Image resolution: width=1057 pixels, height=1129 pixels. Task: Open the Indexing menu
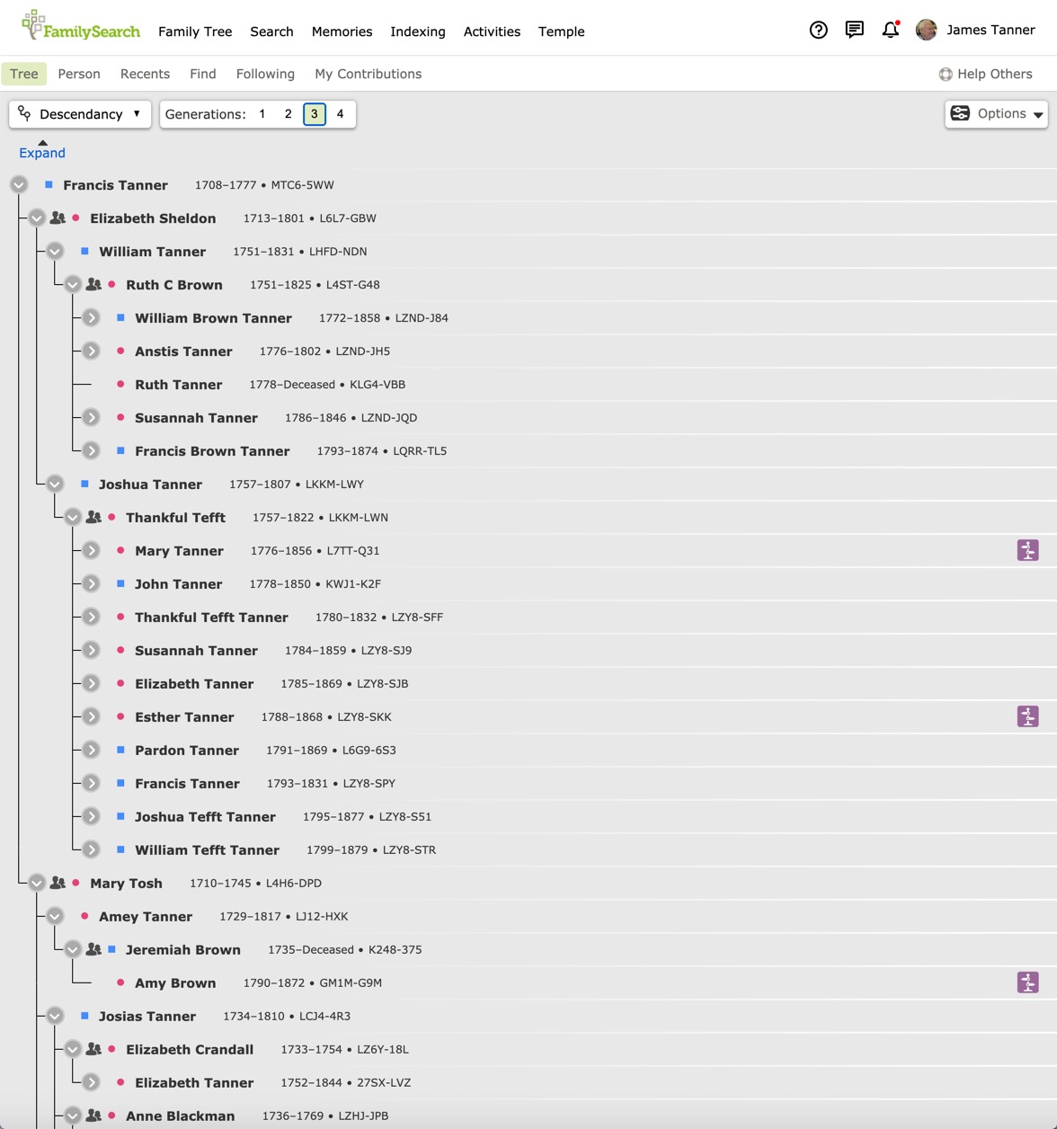pos(418,31)
